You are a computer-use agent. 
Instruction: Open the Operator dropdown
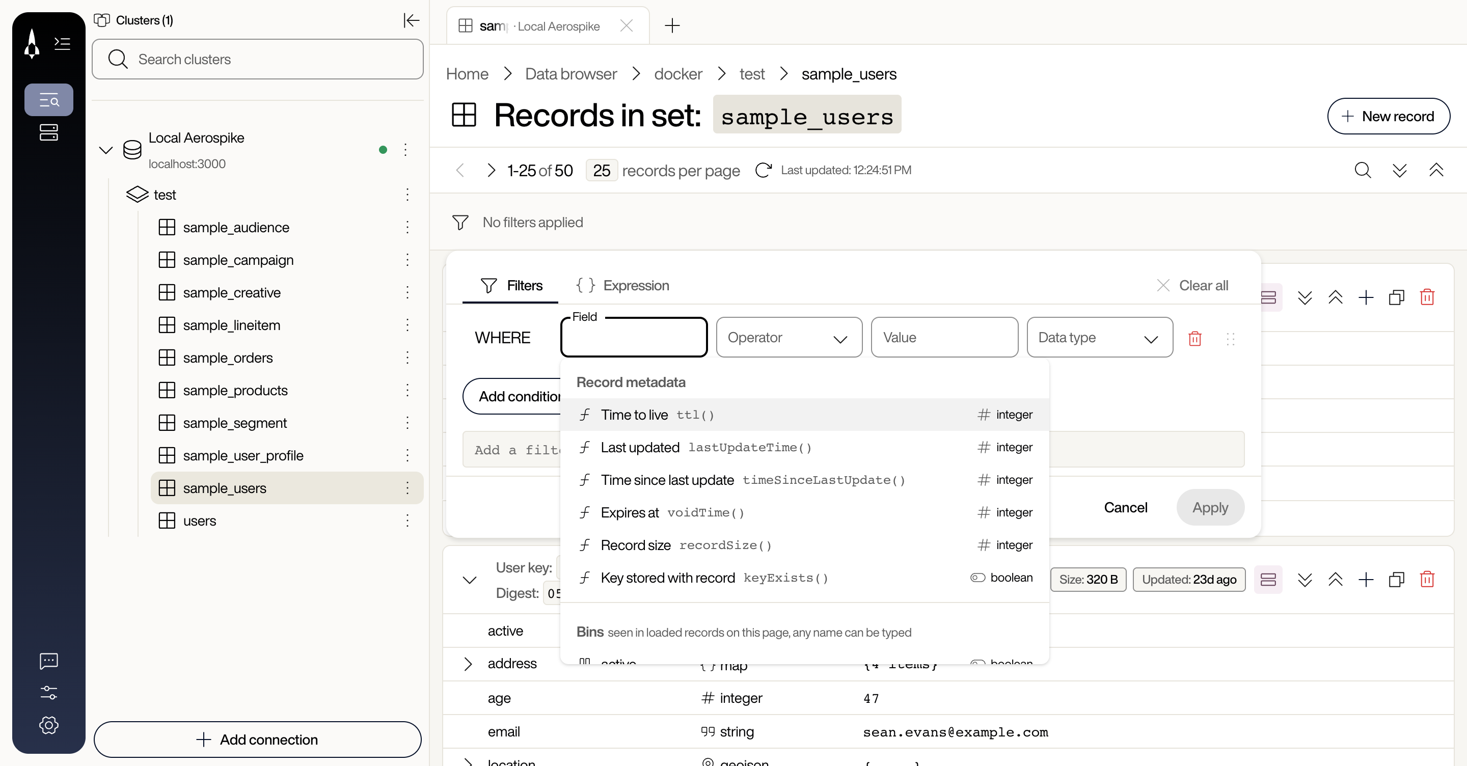point(789,338)
